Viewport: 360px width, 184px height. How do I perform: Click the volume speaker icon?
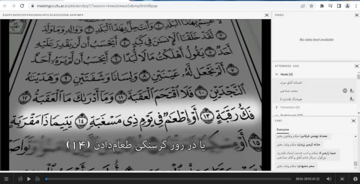pyautogui.click(x=329, y=179)
